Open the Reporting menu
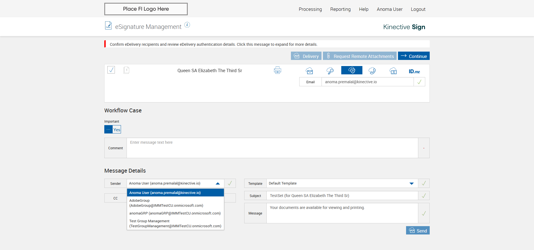Viewport: 534px width, 250px height. tap(340, 9)
